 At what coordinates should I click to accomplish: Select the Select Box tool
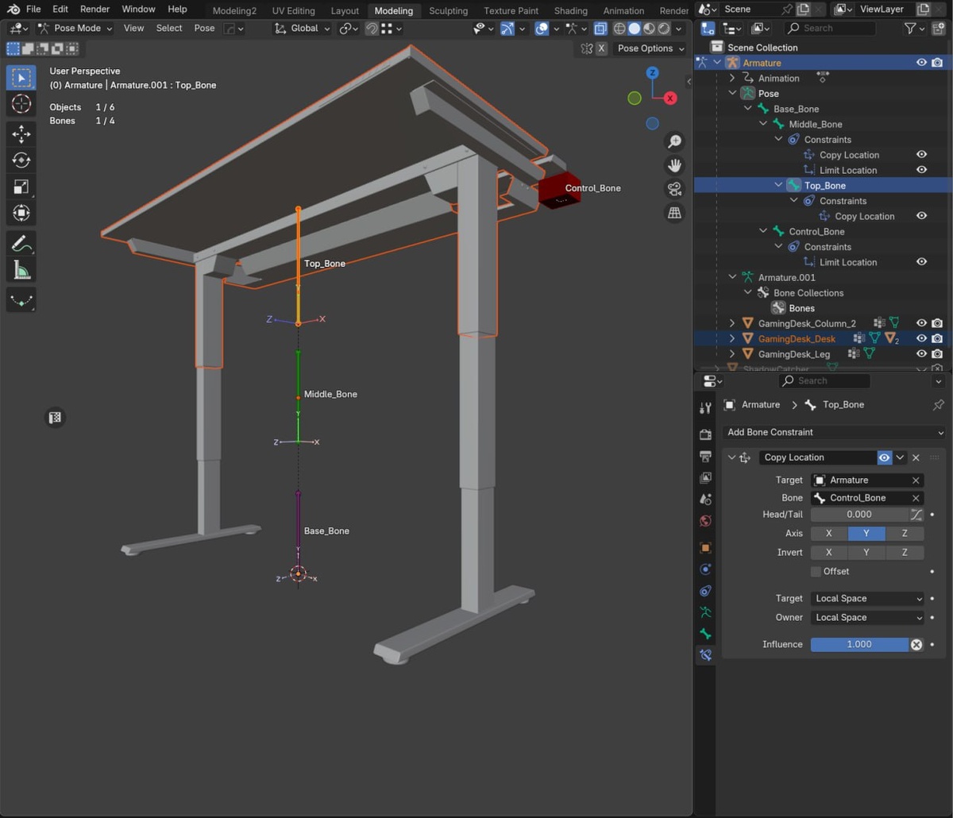(x=21, y=78)
